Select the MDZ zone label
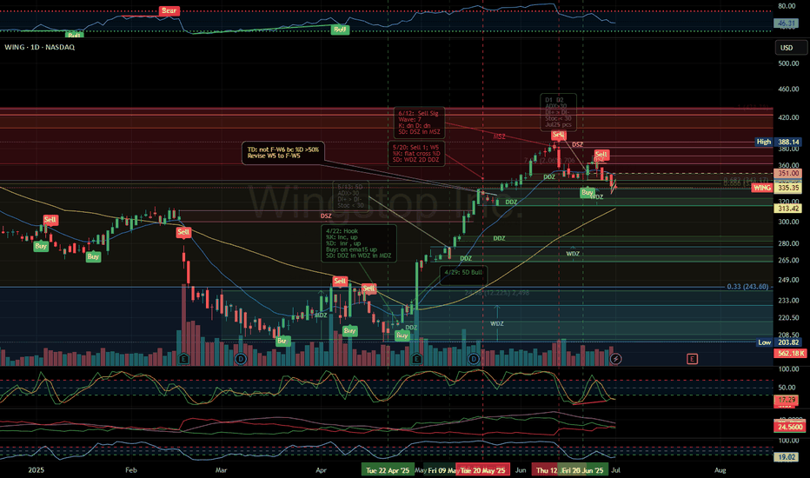Screen dimensions: 810x478 tap(321, 315)
